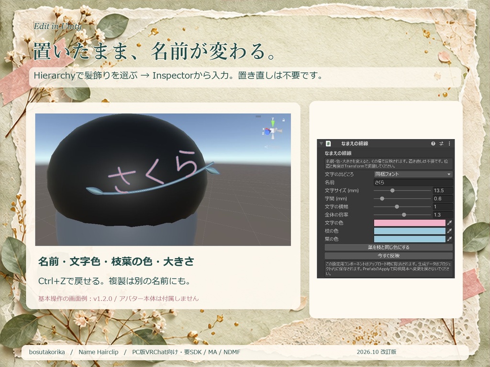Image resolution: width=490 pixels, height=367 pixels.
Task: Click the 全体の倍率 value field 1.3
Action: tap(443, 215)
